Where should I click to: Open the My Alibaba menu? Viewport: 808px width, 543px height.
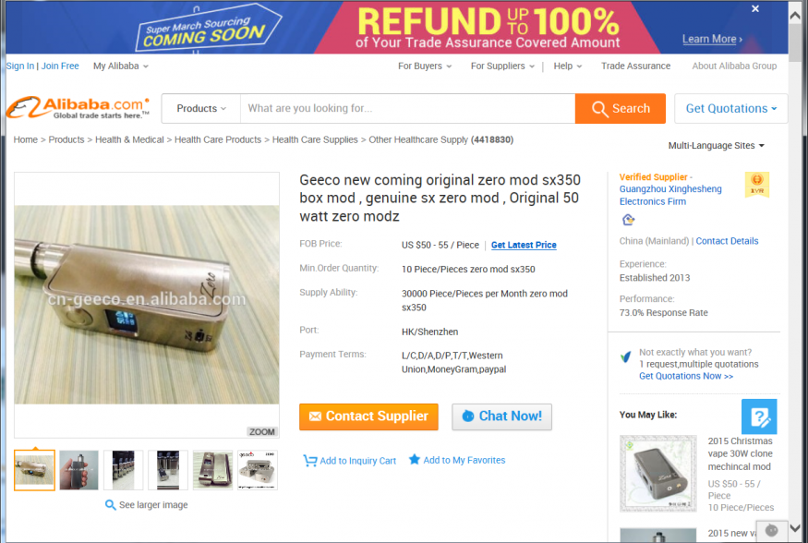point(121,66)
